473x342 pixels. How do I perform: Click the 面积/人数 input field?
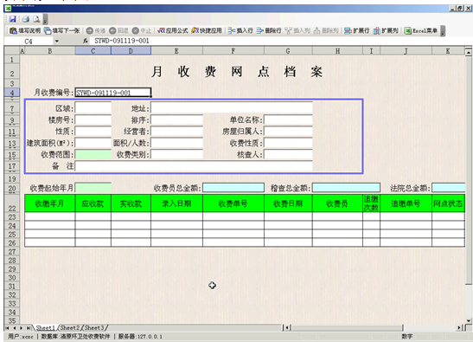pyautogui.click(x=176, y=143)
